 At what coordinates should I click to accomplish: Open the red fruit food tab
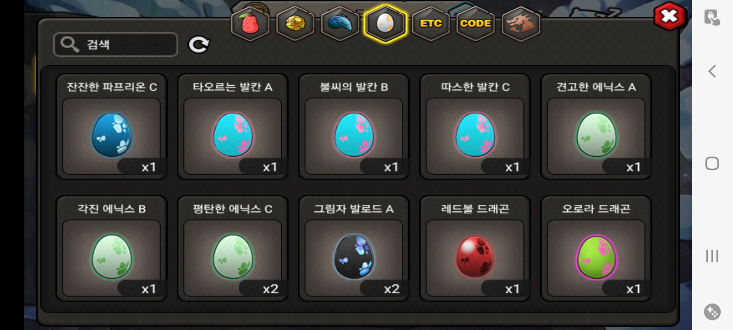click(x=250, y=23)
